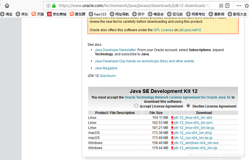249x160 pixels.
Task: Click the 173.69 MB file size cell
Action: pos(160,138)
